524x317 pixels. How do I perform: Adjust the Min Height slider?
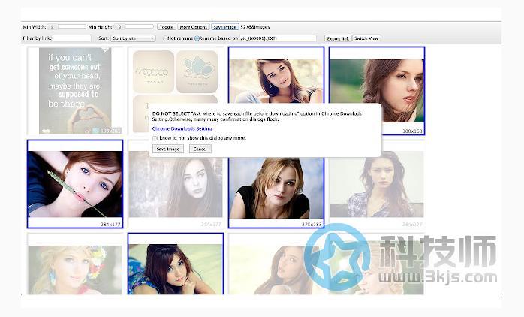tap(134, 26)
